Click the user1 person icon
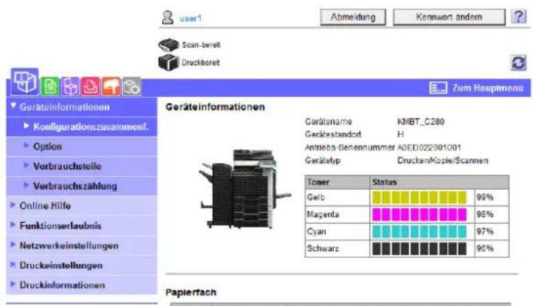 point(168,17)
